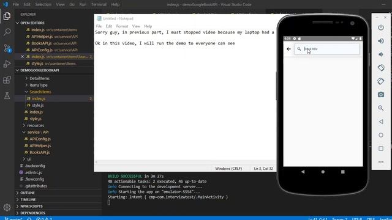Viewport: 392px width, 220px height.
Task: Open the Search view in activity bar
Action: [7, 32]
